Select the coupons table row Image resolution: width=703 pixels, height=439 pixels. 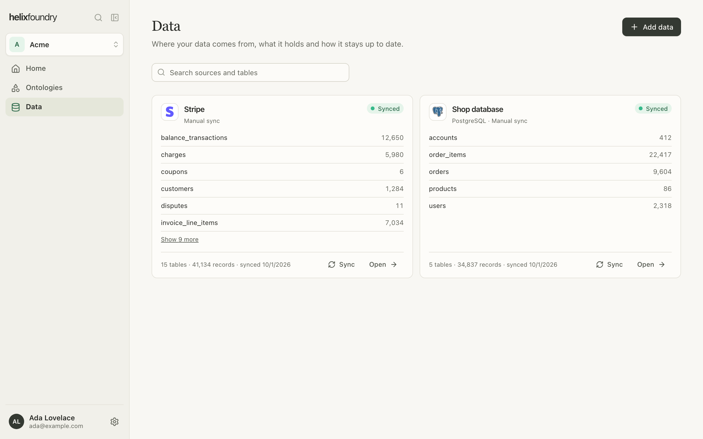[282, 172]
